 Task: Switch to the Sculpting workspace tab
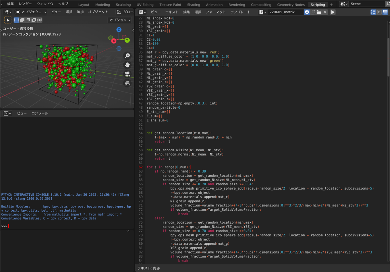coord(123,5)
